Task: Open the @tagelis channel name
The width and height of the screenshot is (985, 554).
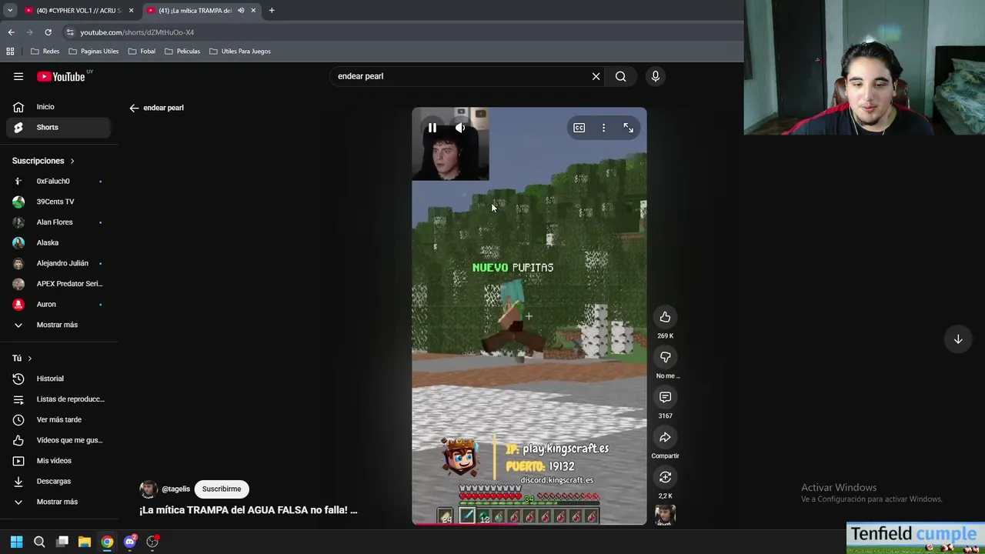Action: [x=175, y=489]
